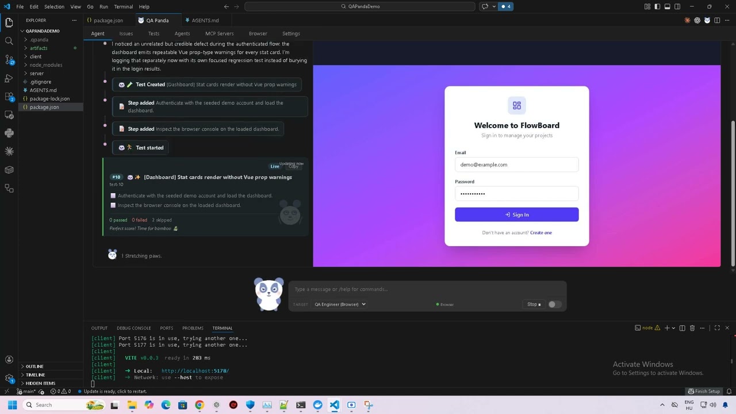The height and width of the screenshot is (414, 736).
Task: Maximize the terminal panel size
Action: pos(717,328)
